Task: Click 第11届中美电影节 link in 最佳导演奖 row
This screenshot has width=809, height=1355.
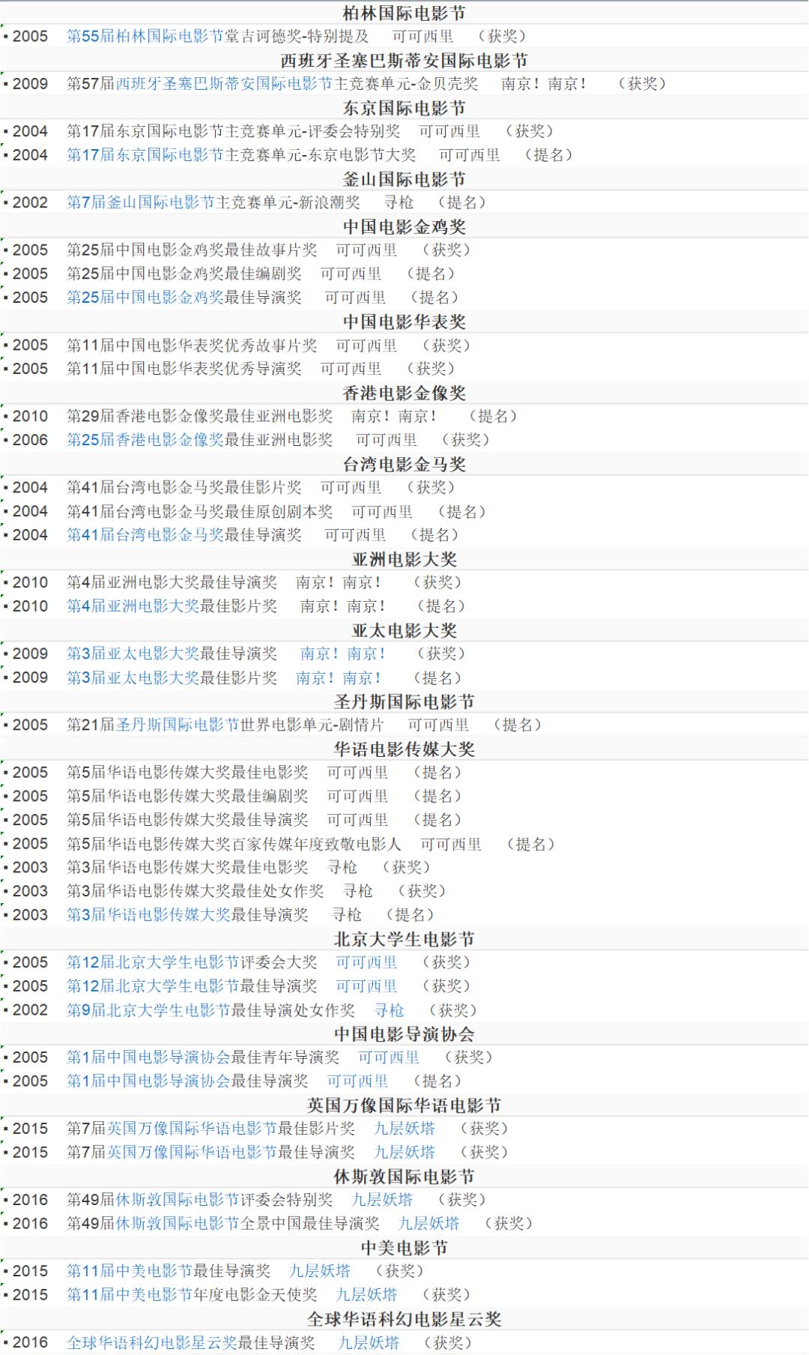Action: pyautogui.click(x=130, y=1271)
